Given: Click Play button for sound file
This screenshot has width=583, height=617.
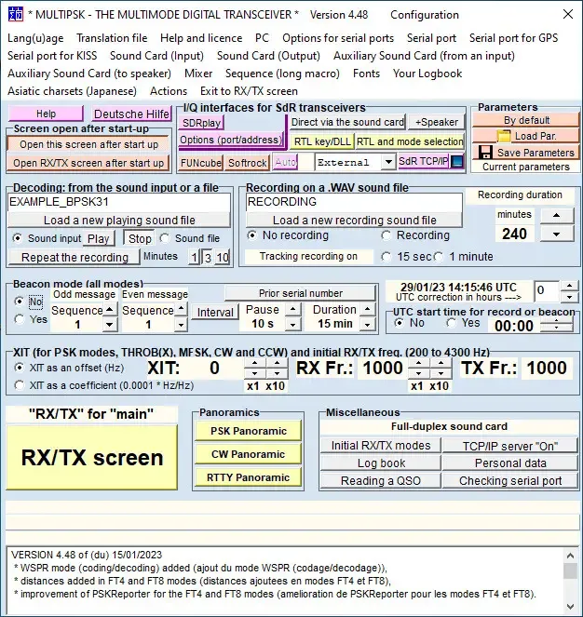Looking at the screenshot, I should click(x=99, y=238).
